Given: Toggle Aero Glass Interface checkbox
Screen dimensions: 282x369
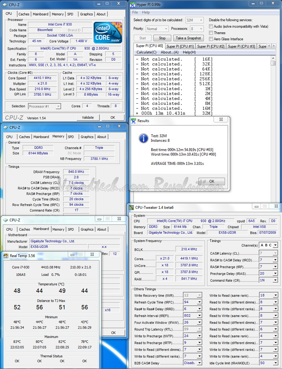Looking at the screenshot, I should [x=211, y=39].
